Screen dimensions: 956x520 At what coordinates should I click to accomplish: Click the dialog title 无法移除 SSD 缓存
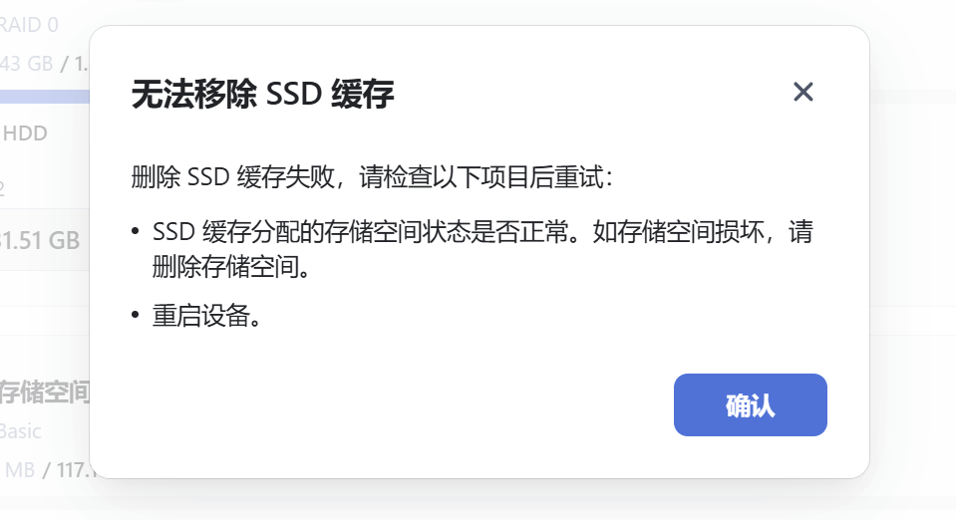click(263, 95)
